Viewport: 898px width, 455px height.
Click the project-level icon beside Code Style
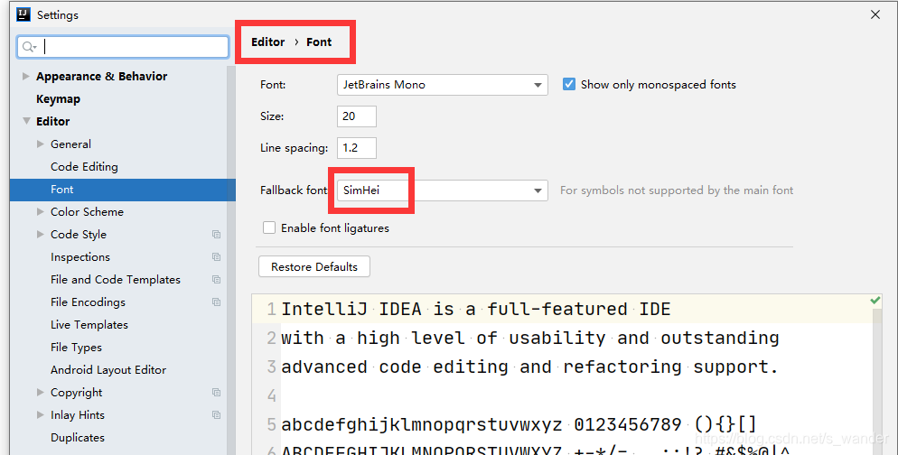tap(216, 234)
